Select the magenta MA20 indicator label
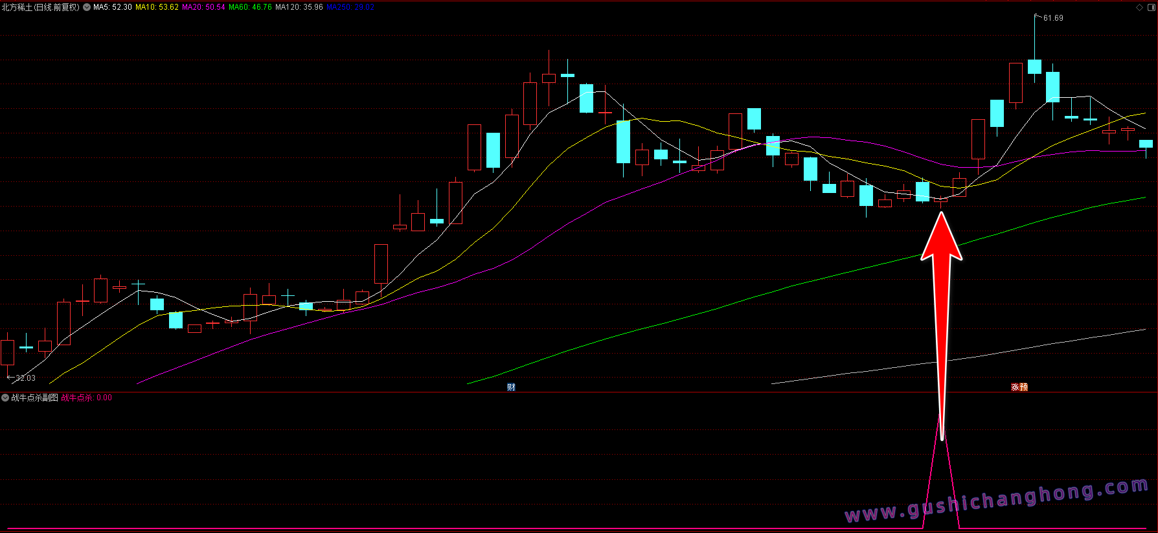 [x=203, y=7]
